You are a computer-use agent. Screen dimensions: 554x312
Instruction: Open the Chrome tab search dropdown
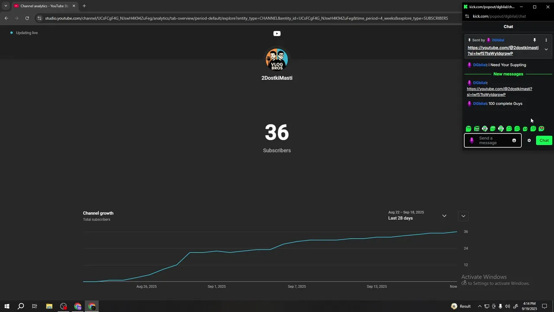click(6, 6)
